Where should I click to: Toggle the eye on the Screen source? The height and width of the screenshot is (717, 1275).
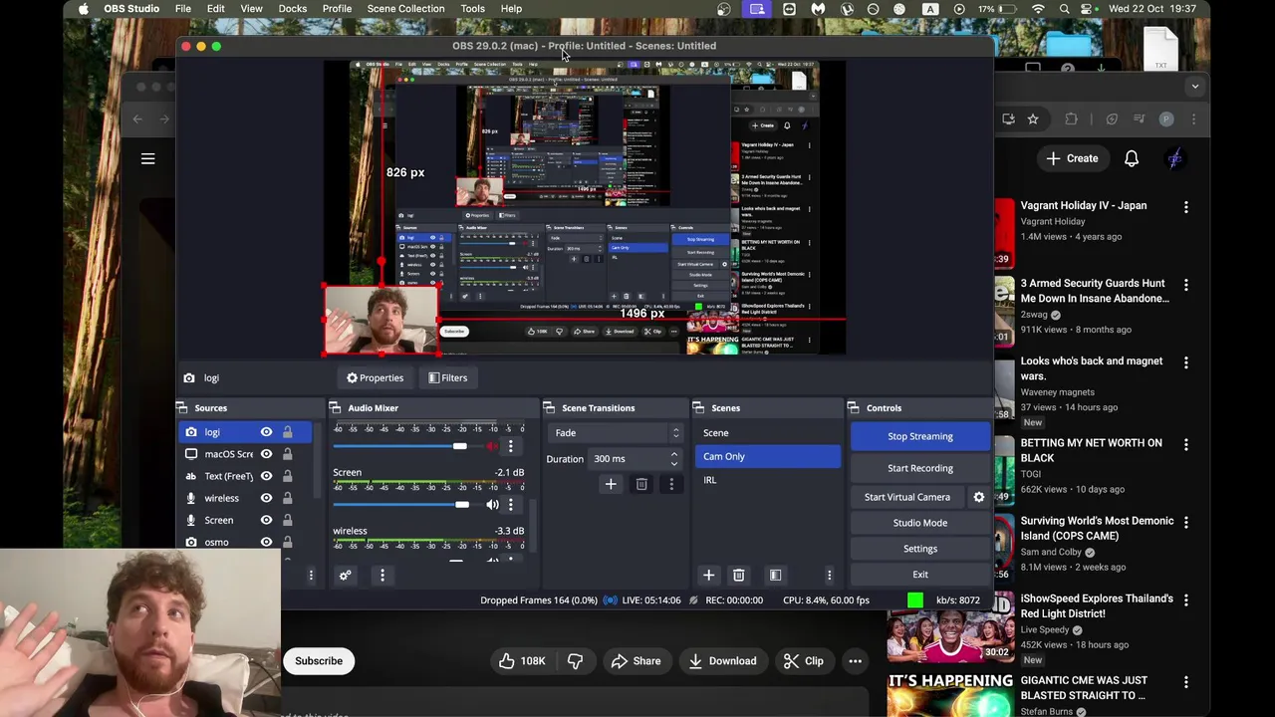[266, 520]
